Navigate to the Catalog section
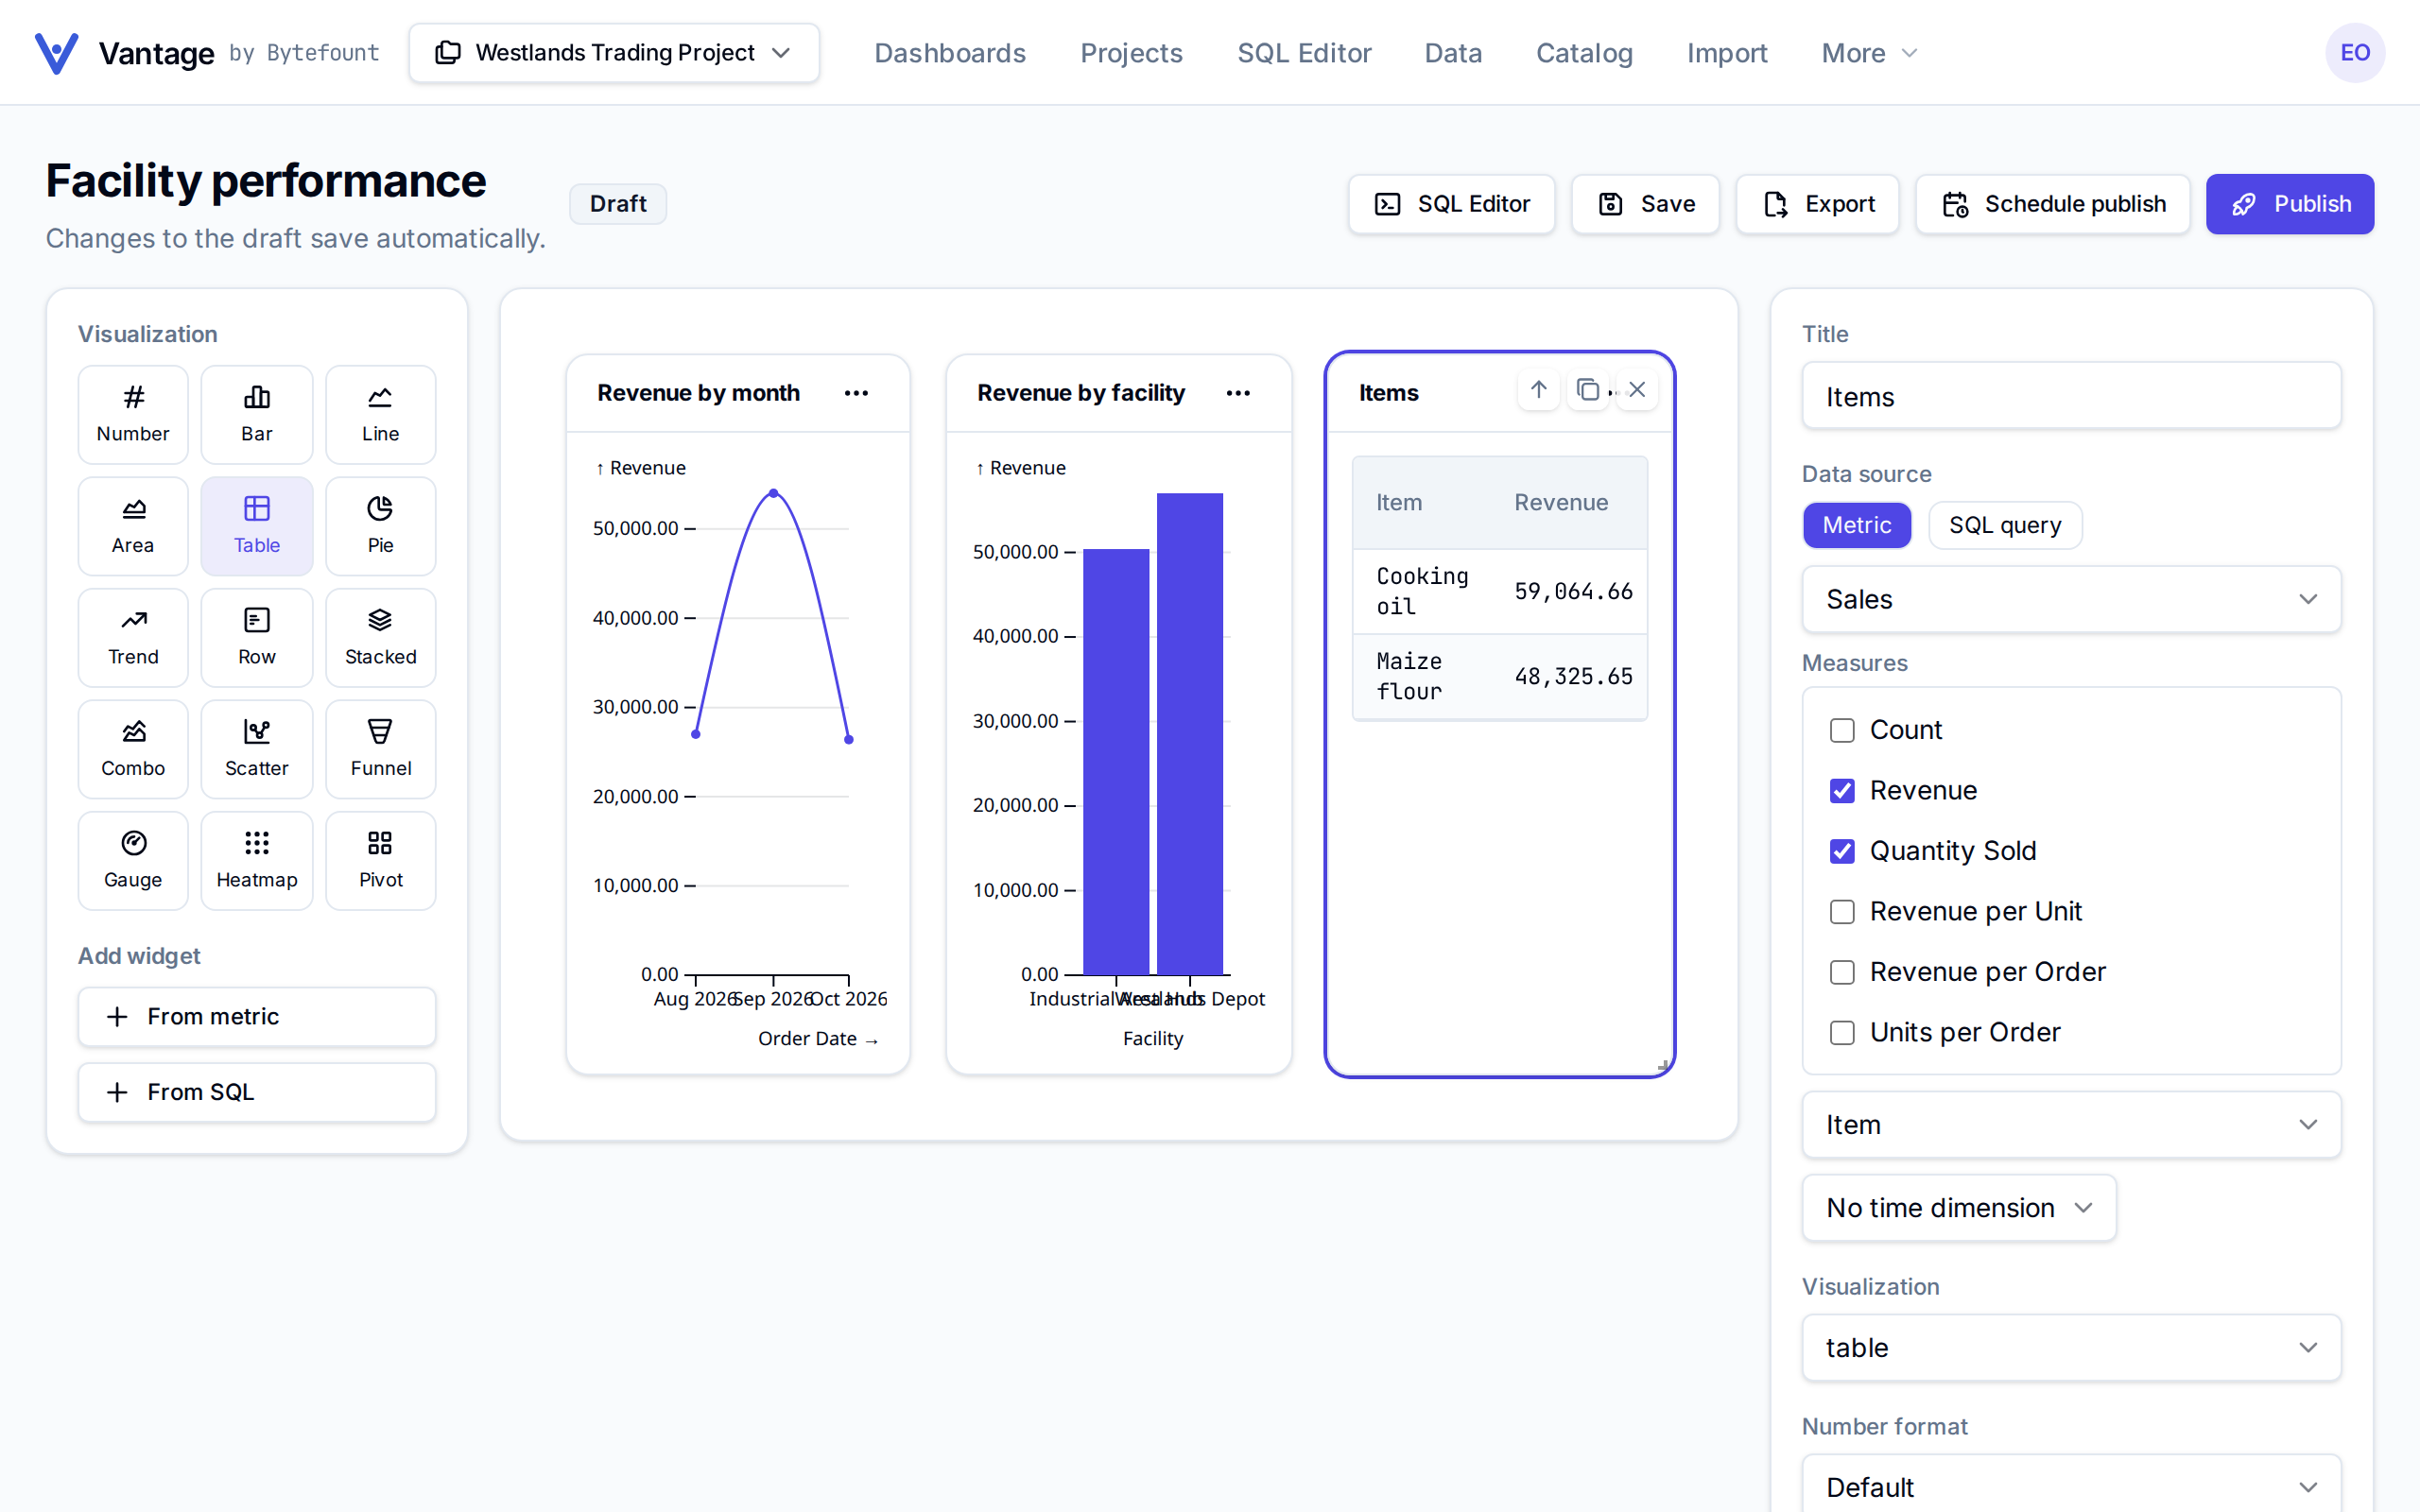The height and width of the screenshot is (1512, 2420). coord(1584,53)
